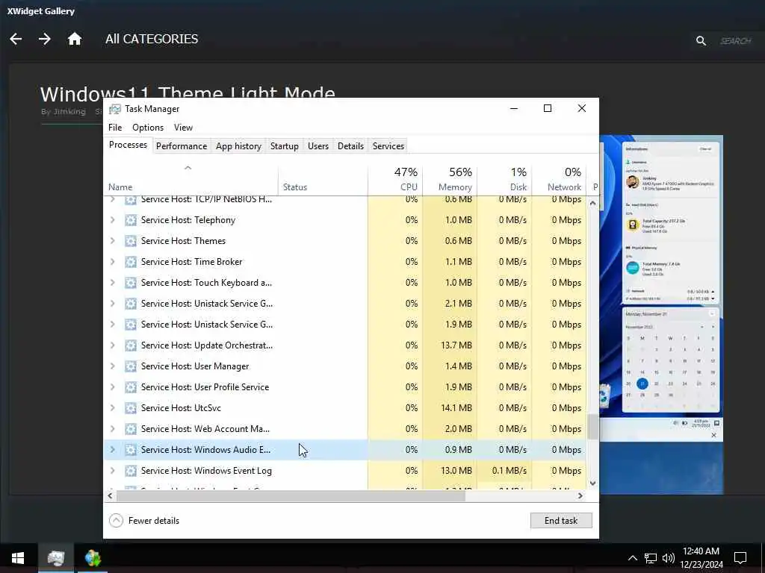Screen dimensions: 765x573
Task: Open the File menu
Action: tap(115, 128)
